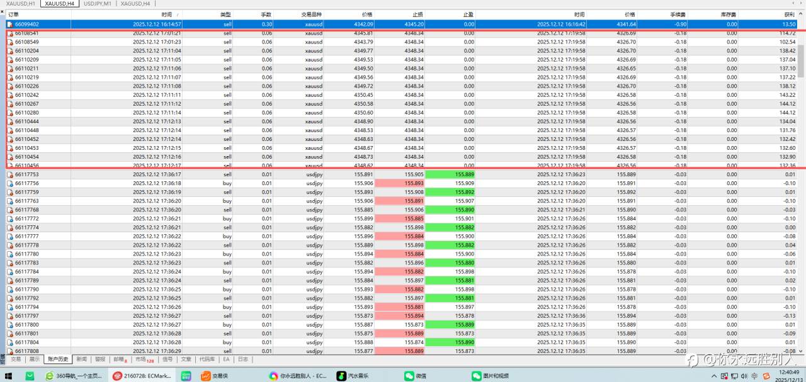Click the order icon for row 66117777
806x382 pixels.
pyautogui.click(x=10, y=236)
